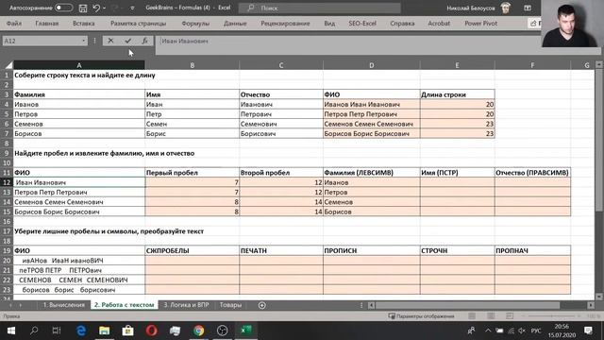Click the vertical scrollbar up arrow
The height and width of the screenshot is (340, 604).
click(599, 65)
